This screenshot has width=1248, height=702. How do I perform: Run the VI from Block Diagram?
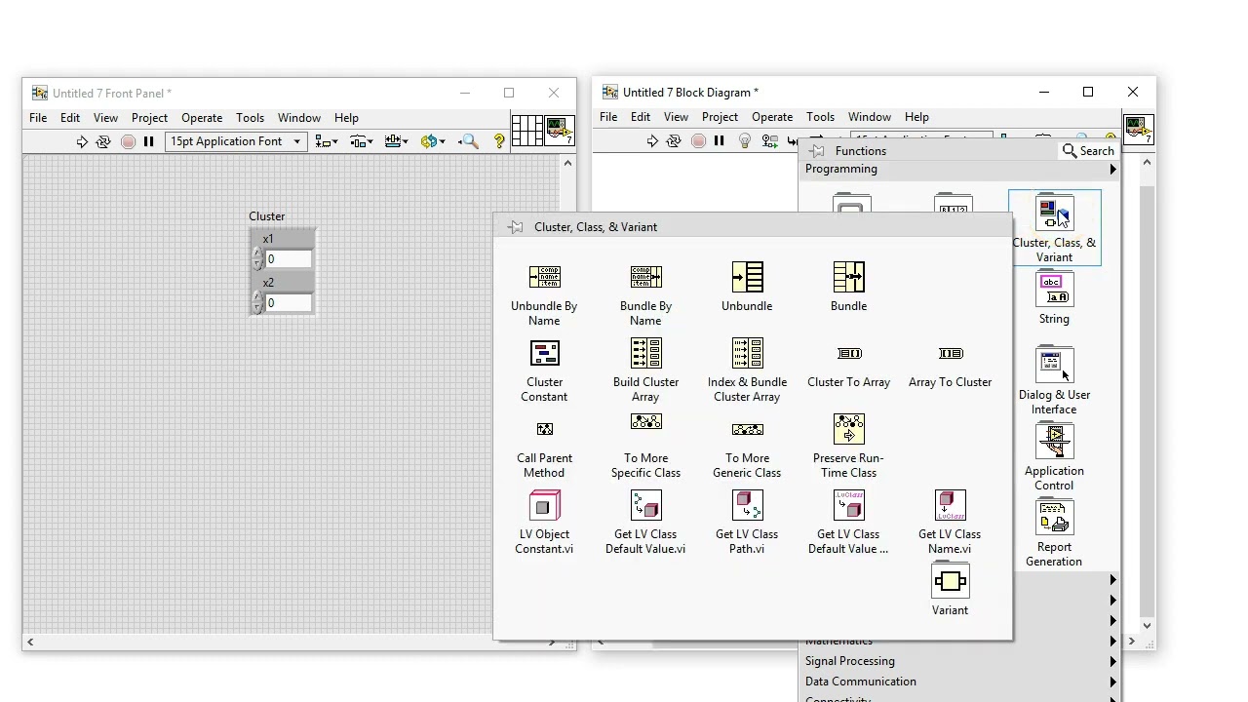[x=652, y=141]
